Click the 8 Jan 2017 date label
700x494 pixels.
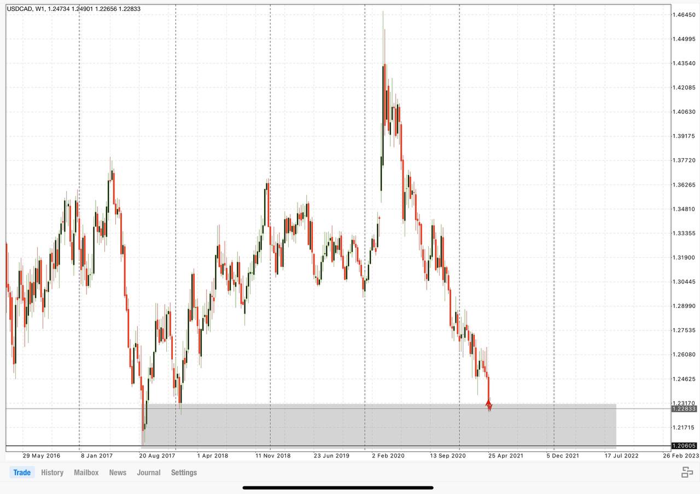tap(96, 455)
